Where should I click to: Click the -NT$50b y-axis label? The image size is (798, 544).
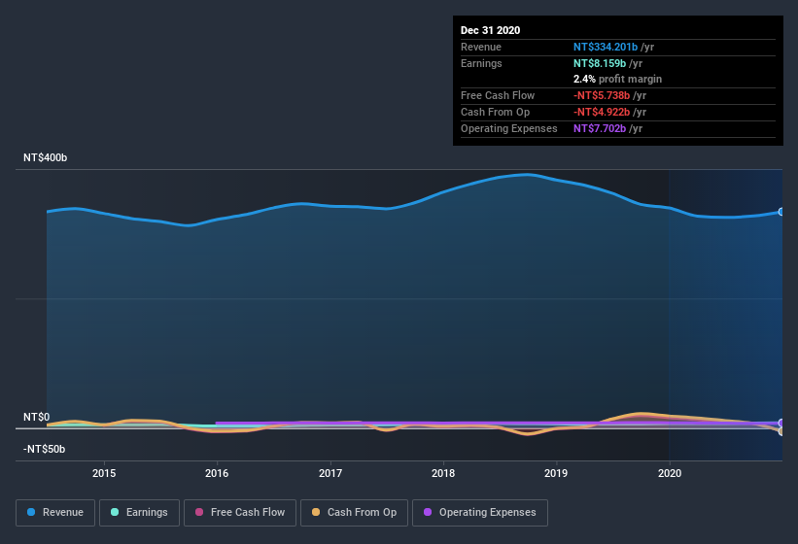pos(45,449)
